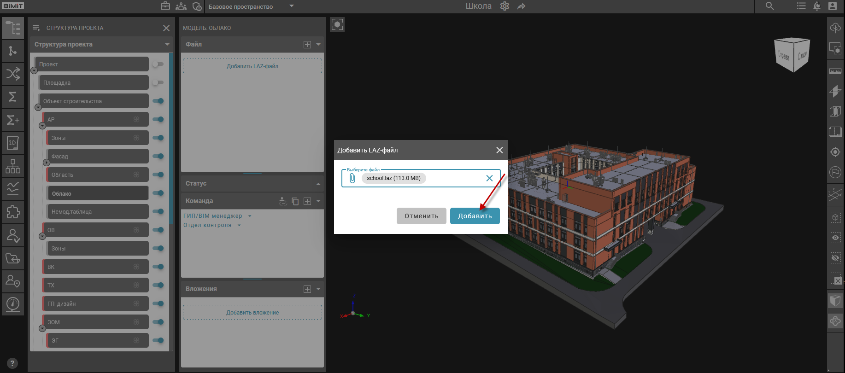Click the search magnifier icon in top bar
The height and width of the screenshot is (373, 845).
769,6
